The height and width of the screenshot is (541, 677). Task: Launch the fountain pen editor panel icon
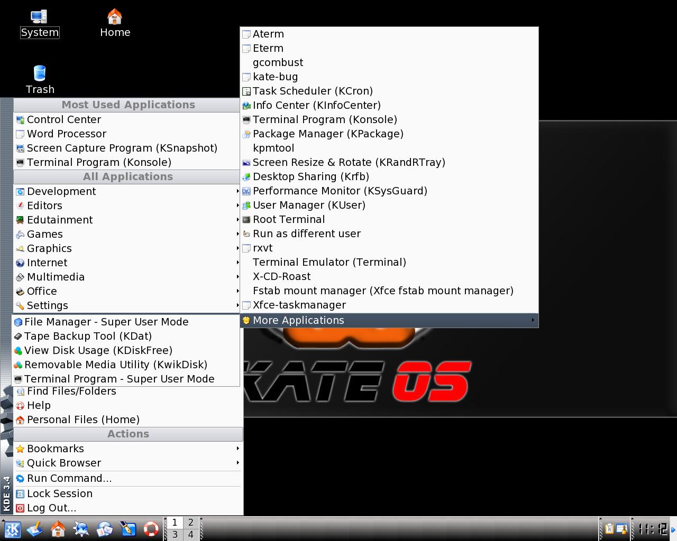click(x=128, y=529)
